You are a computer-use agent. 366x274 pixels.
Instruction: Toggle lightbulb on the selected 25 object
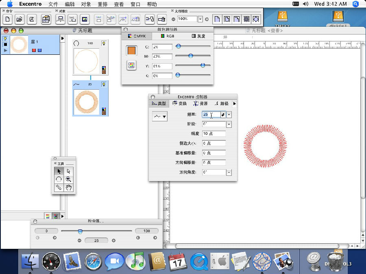(104, 84)
